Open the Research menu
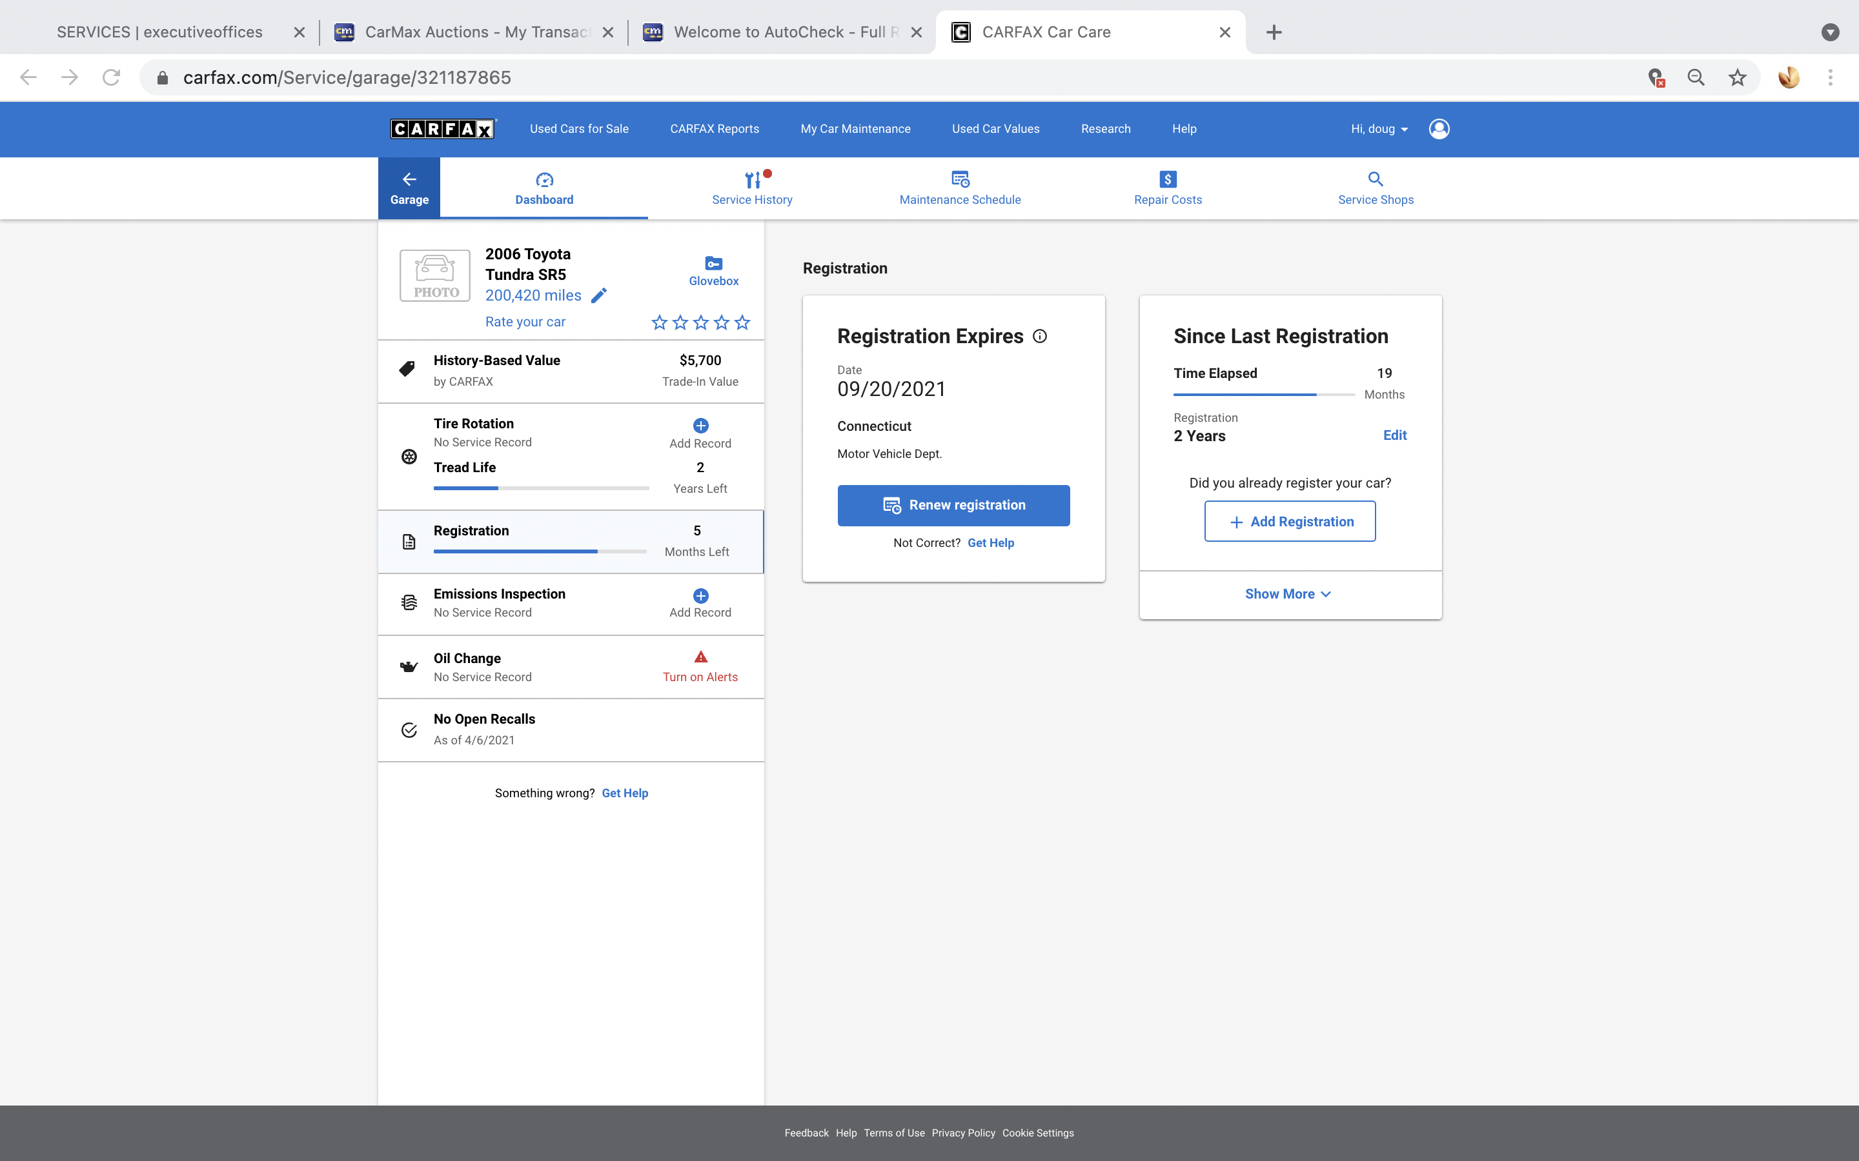 pyautogui.click(x=1106, y=129)
